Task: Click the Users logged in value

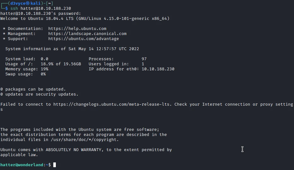Action: point(143,64)
